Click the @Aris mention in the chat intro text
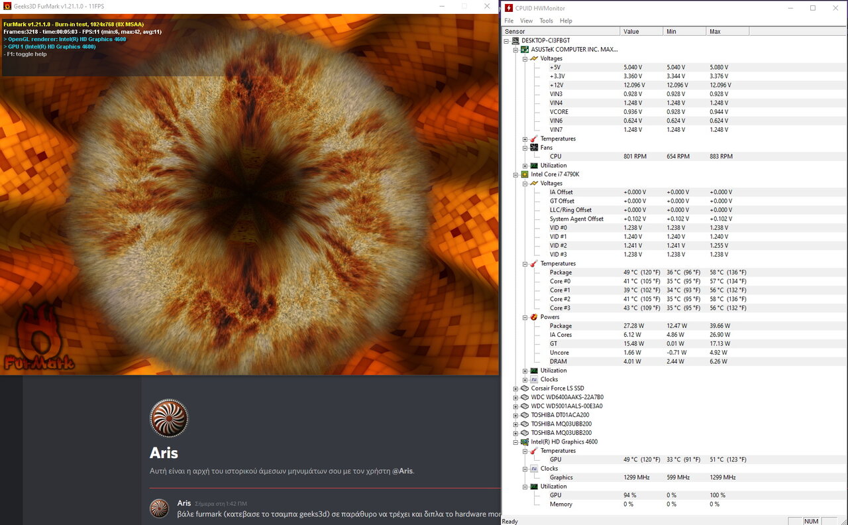Viewport: 848px width, 525px height. [x=401, y=471]
